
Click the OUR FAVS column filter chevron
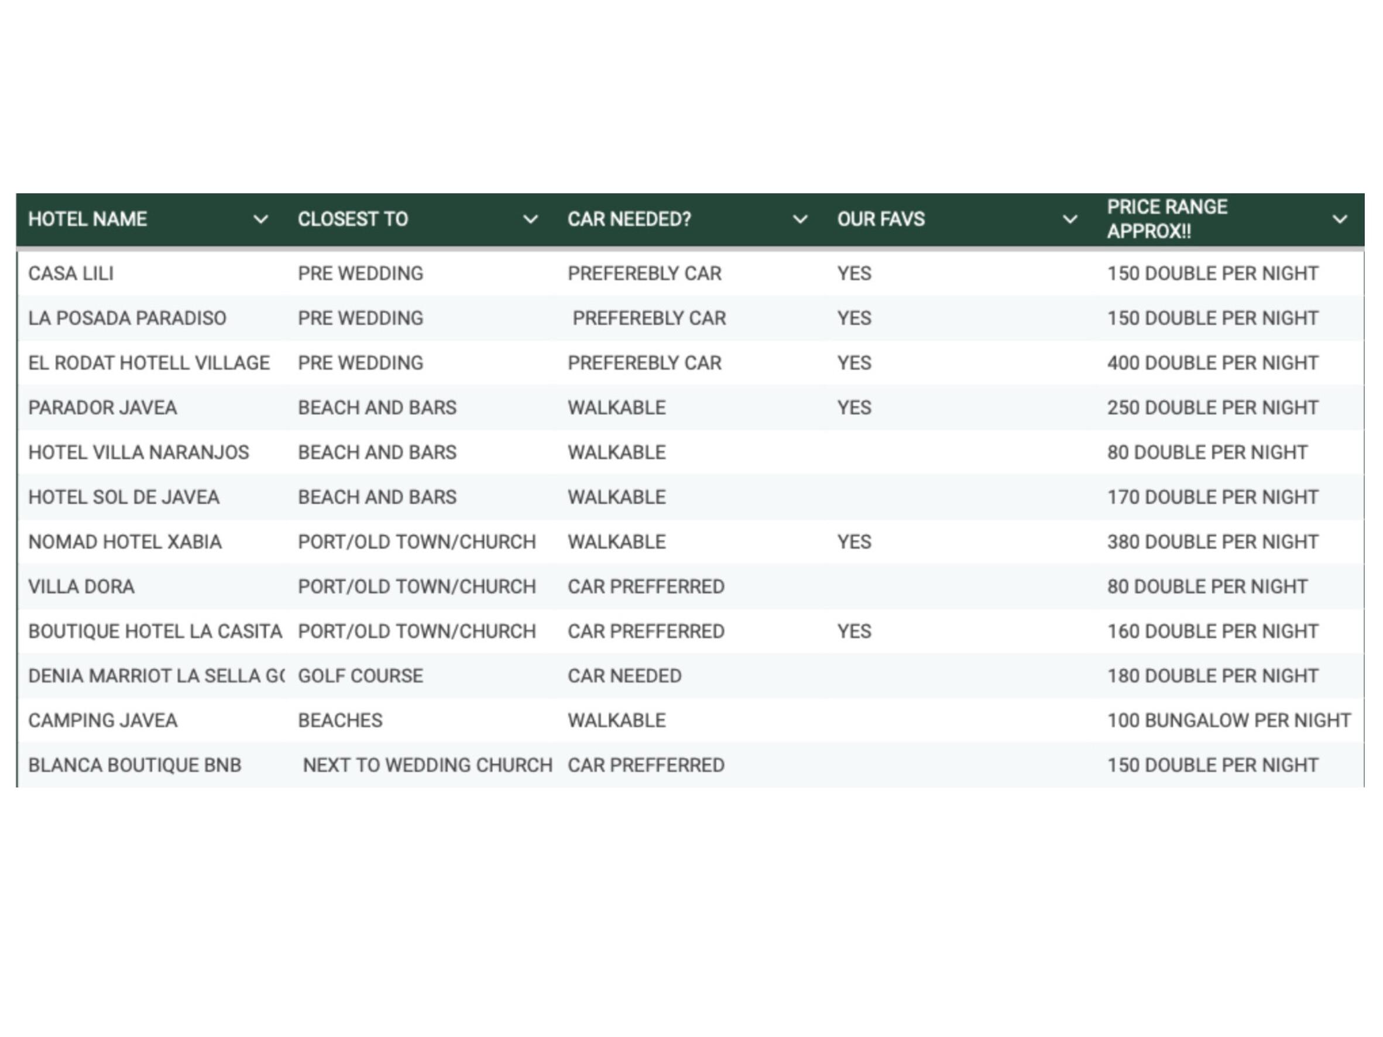tap(1070, 219)
